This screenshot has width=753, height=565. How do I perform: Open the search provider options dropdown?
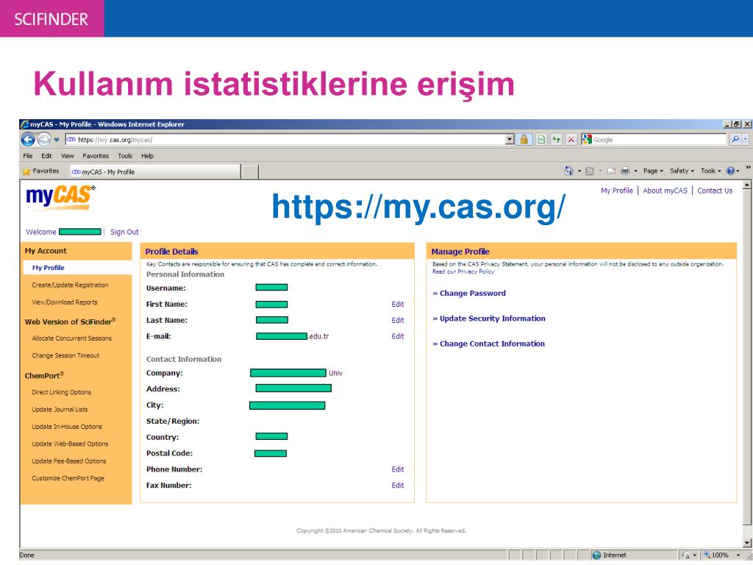click(x=746, y=140)
